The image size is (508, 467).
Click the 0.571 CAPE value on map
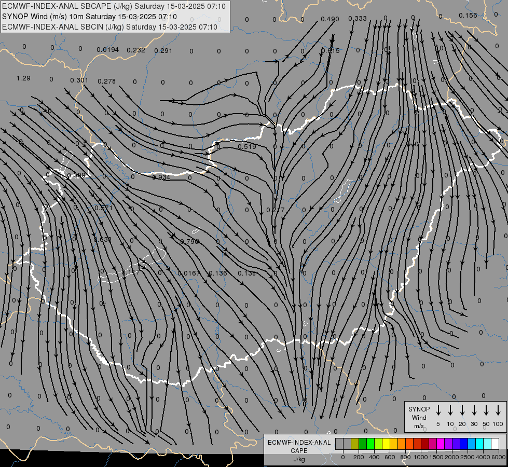pos(103,208)
